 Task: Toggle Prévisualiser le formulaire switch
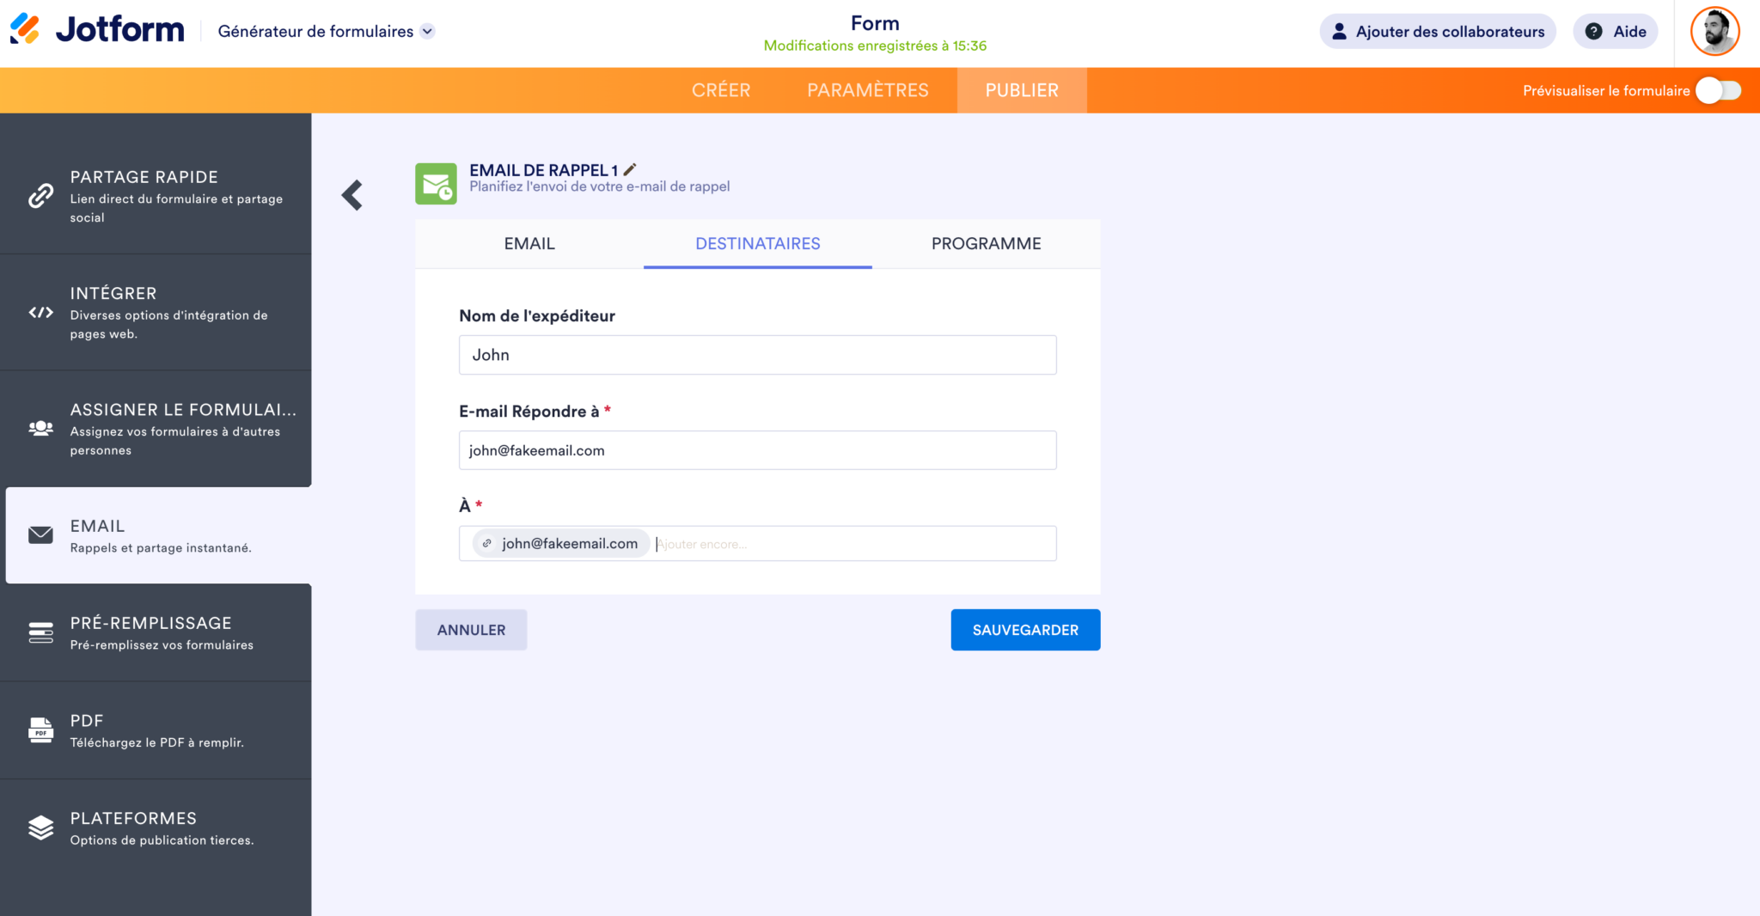tap(1718, 89)
